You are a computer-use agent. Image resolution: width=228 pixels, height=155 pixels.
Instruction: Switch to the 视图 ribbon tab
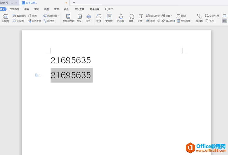[x=46, y=9]
